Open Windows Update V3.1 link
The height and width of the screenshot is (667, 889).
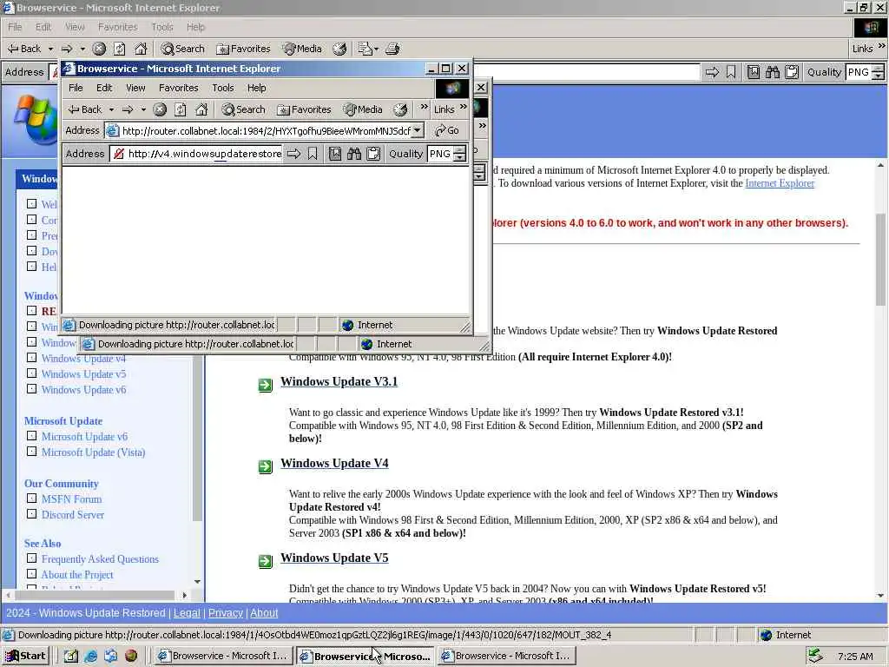(339, 382)
